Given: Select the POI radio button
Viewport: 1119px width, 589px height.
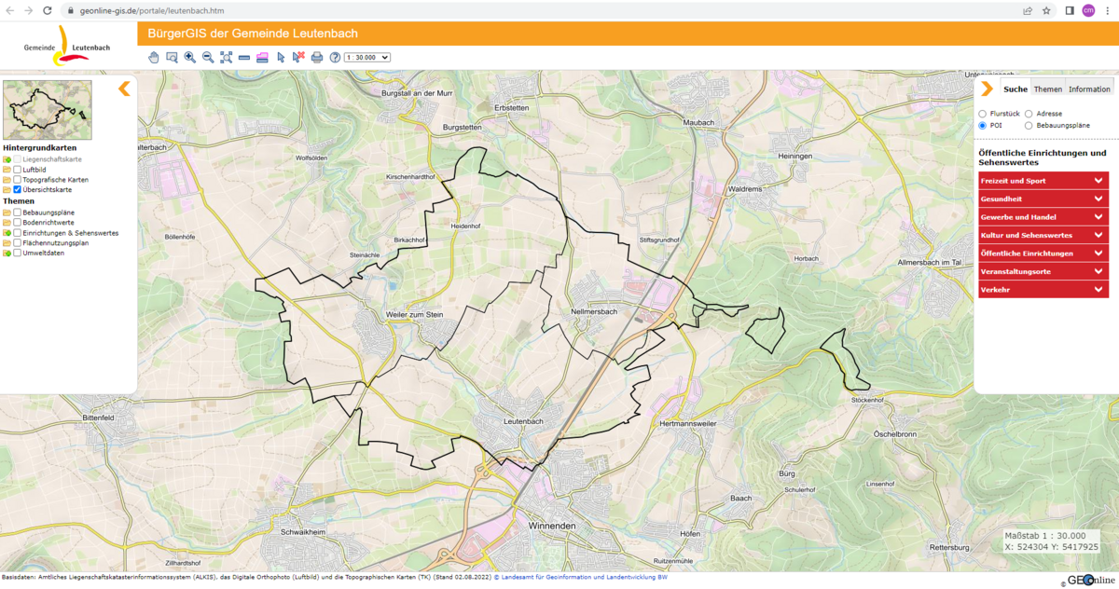Looking at the screenshot, I should point(982,125).
